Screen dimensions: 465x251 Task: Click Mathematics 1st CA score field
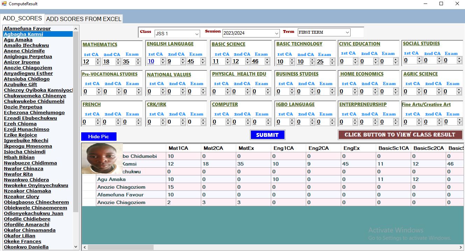coord(89,62)
